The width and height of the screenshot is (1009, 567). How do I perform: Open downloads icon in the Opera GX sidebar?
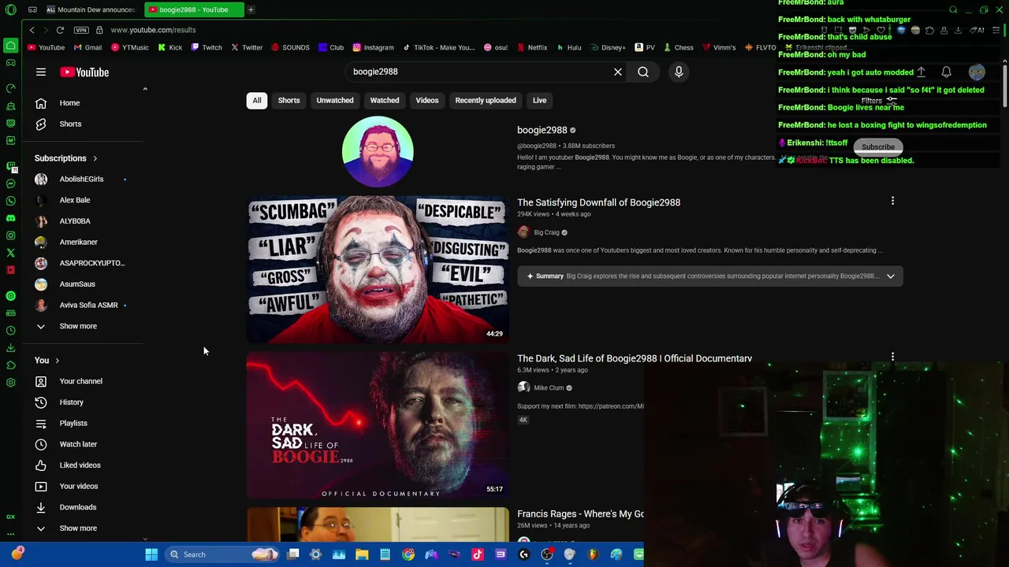tap(10, 347)
